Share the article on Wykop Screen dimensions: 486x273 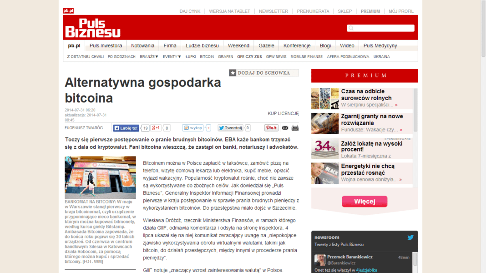(x=193, y=128)
